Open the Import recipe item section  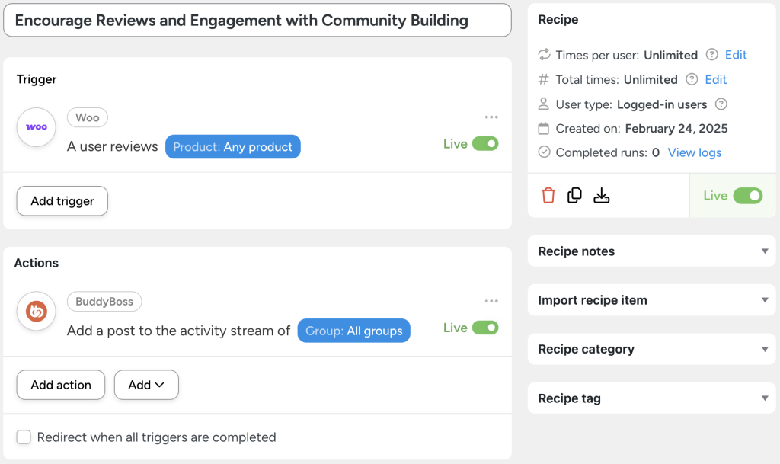[x=651, y=299]
